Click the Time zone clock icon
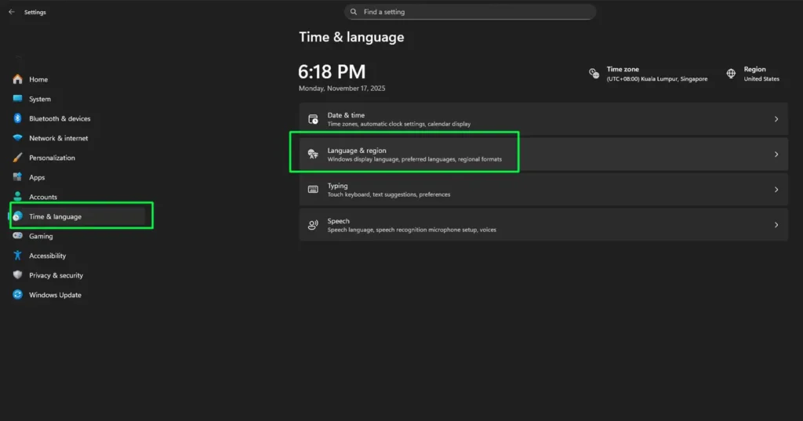Image resolution: width=803 pixels, height=421 pixels. point(594,74)
